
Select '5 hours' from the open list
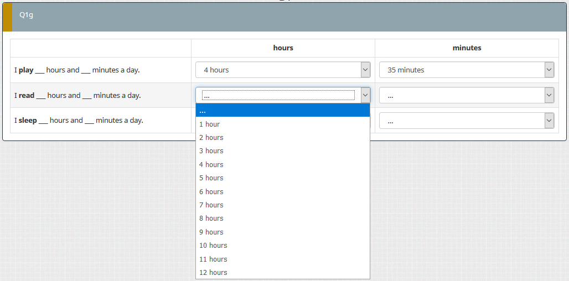click(x=282, y=178)
